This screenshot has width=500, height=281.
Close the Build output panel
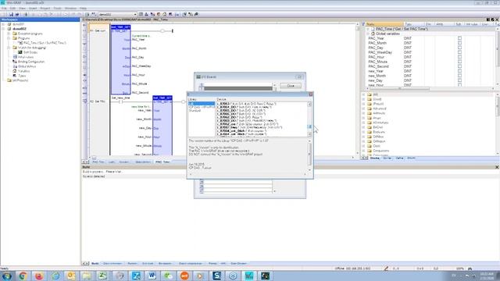[497, 167]
